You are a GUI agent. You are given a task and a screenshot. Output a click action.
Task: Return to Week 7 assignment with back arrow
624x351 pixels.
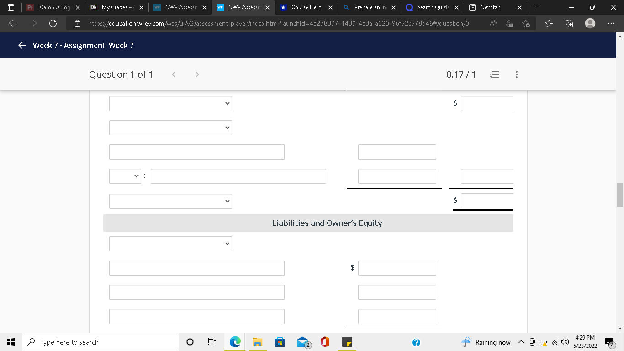point(21,45)
